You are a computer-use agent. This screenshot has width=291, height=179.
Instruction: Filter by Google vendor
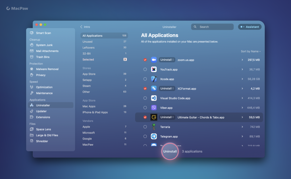pos(104,139)
